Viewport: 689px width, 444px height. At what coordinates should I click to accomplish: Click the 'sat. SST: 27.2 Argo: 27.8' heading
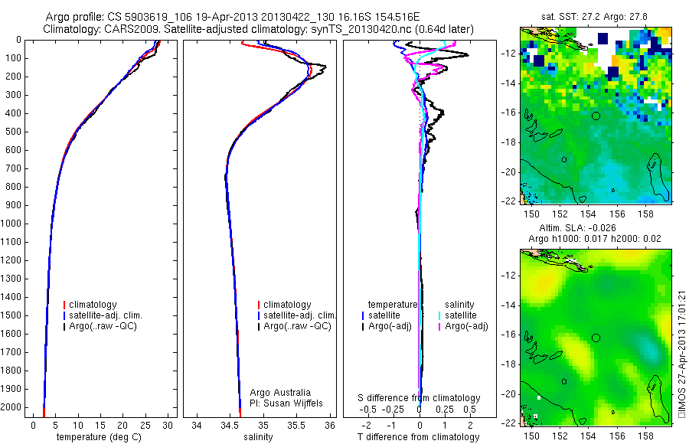(594, 17)
